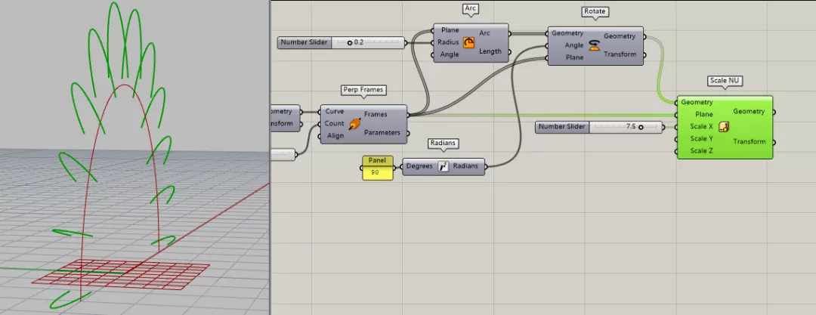Click the Radians conversion icon

pyautogui.click(x=443, y=167)
